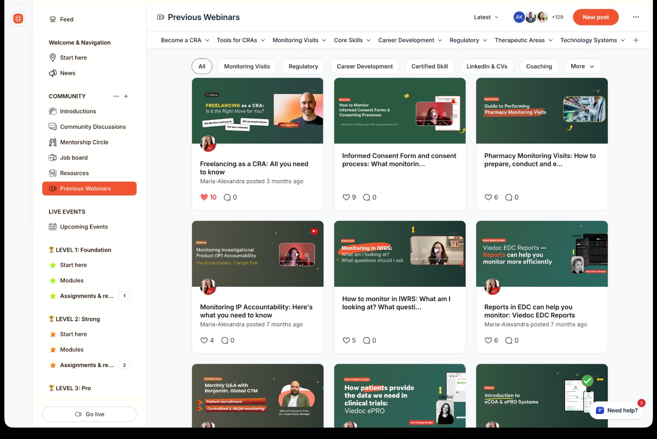The height and width of the screenshot is (439, 657).
Task: Select Previous Webinars in sidebar
Action: click(89, 188)
